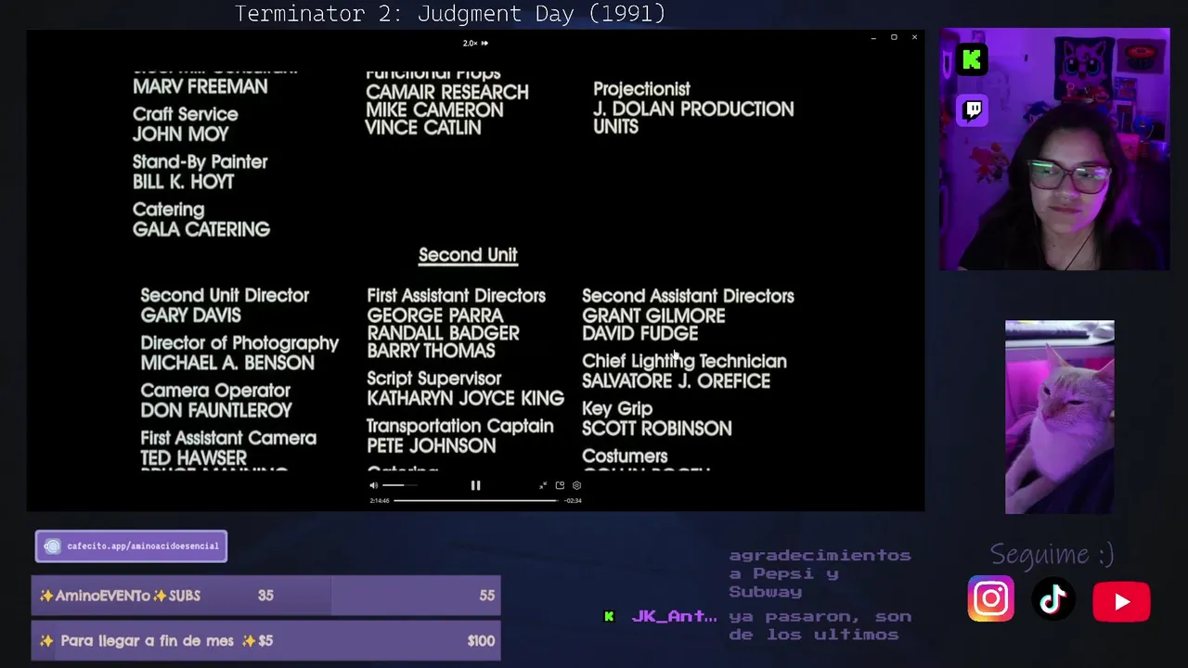Click the 'KATHARYN JOYCE KING' credit
Screen dimensions: 1188x668
tap(465, 398)
